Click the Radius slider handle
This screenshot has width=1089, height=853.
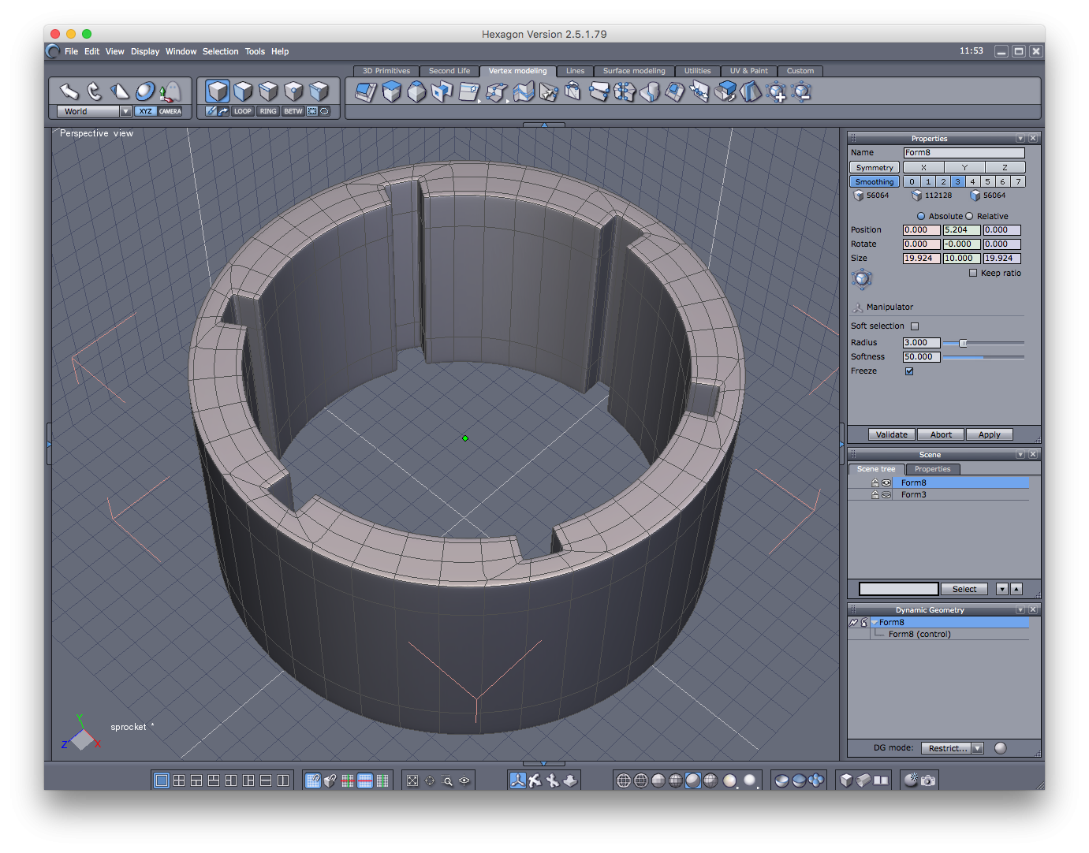pos(963,343)
